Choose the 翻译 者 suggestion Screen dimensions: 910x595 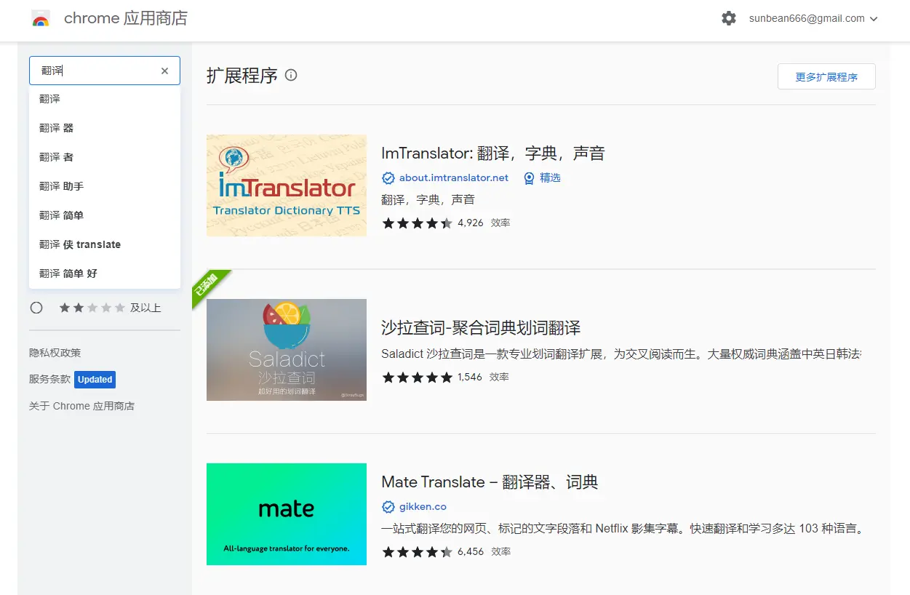coord(105,157)
